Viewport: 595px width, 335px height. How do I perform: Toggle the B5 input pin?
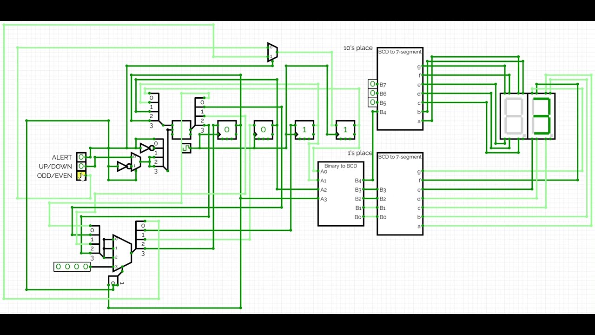point(372,102)
